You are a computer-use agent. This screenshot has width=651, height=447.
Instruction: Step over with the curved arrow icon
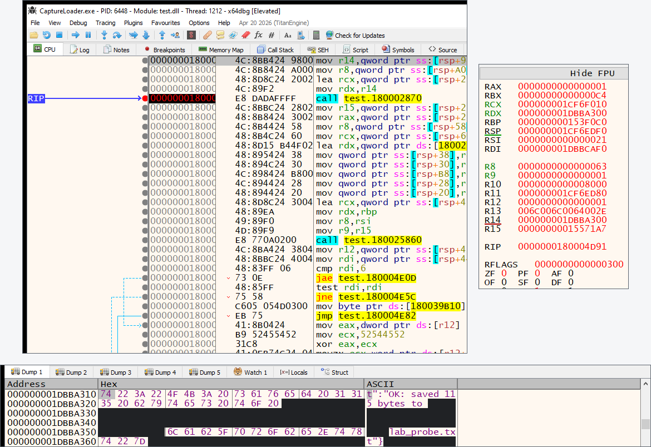117,35
